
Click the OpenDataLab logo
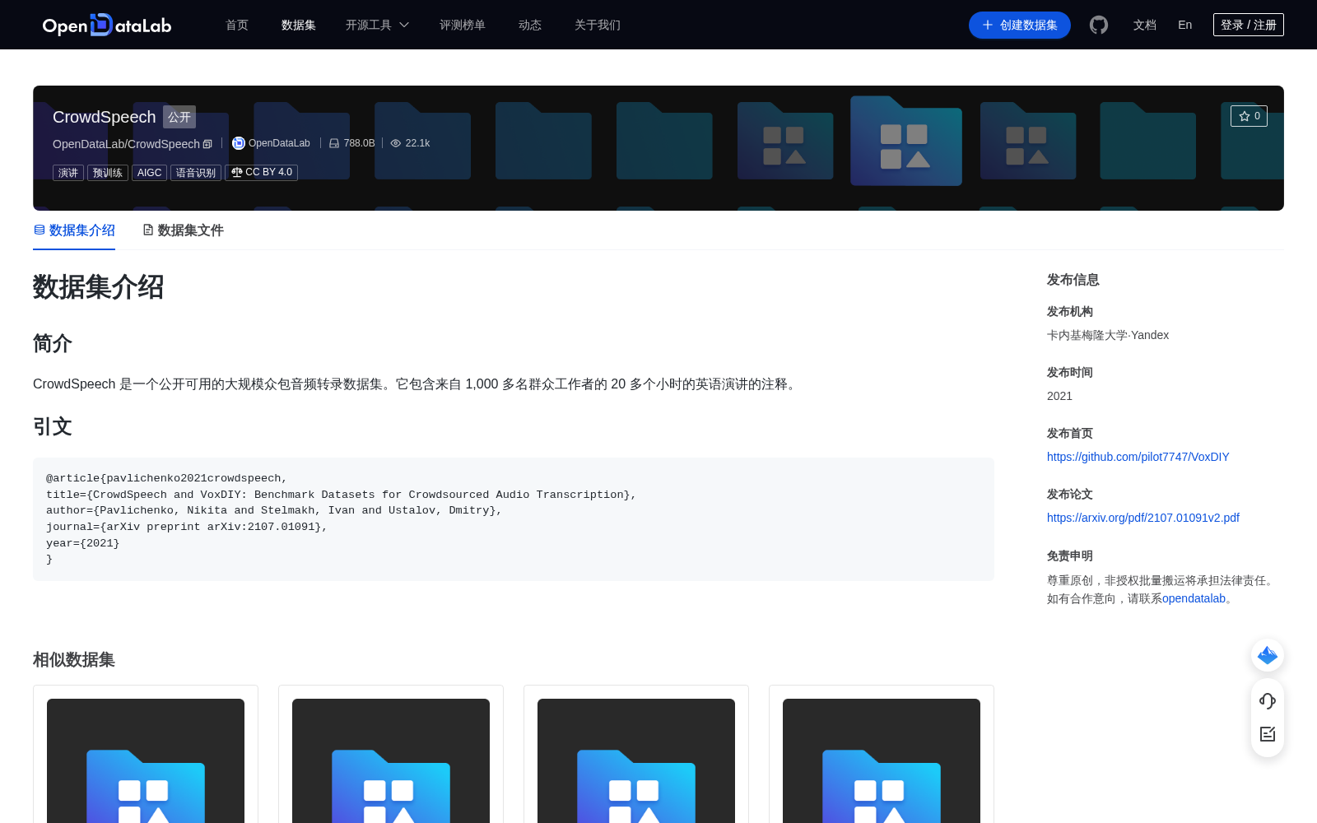pyautogui.click(x=107, y=25)
